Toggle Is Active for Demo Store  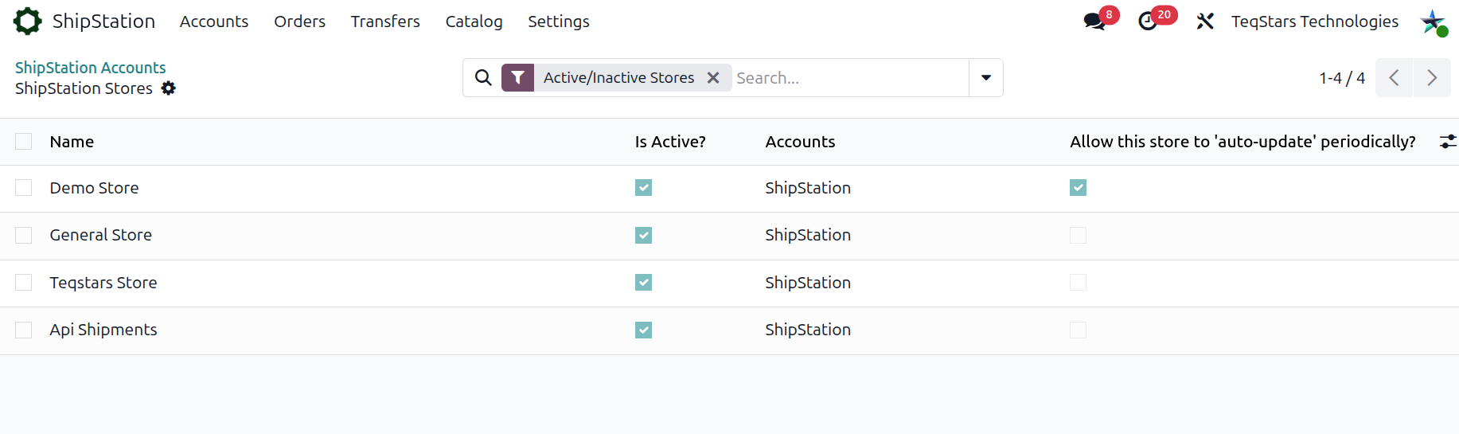[643, 188]
